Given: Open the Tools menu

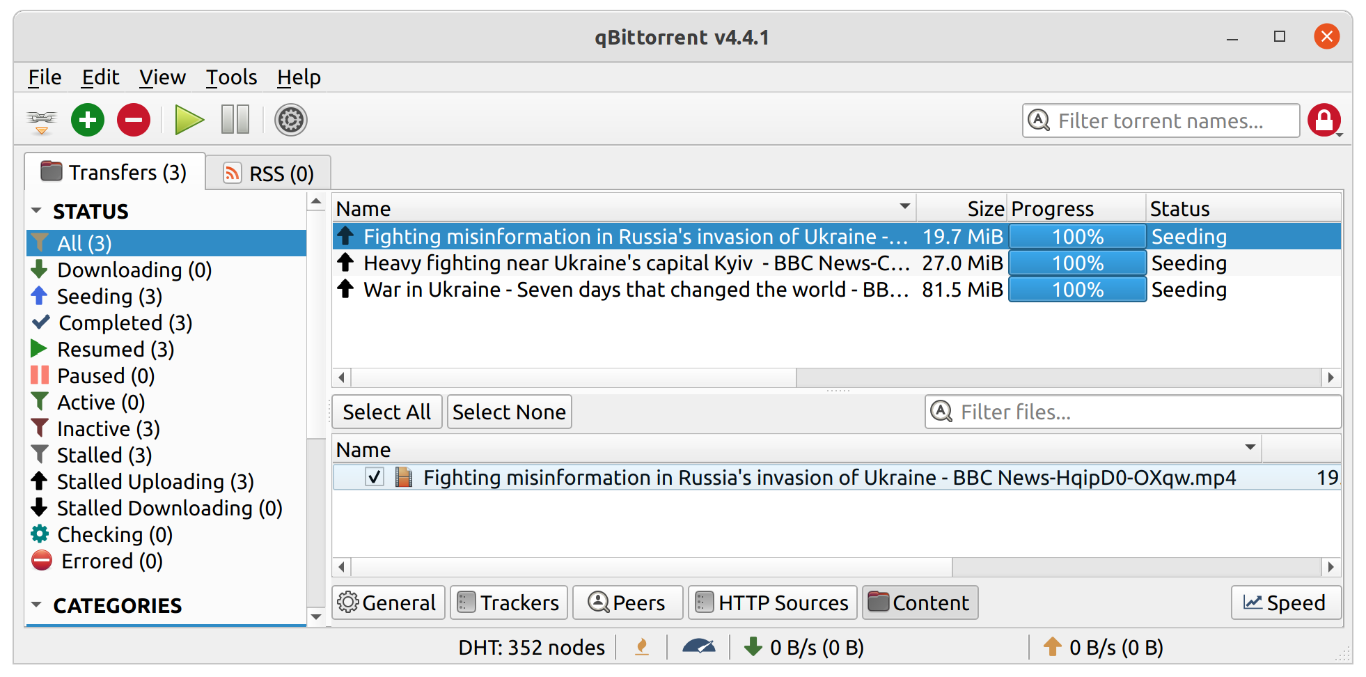Looking at the screenshot, I should 231,77.
